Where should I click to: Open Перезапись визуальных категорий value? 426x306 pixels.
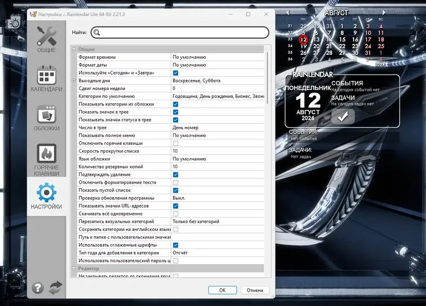pos(218,221)
